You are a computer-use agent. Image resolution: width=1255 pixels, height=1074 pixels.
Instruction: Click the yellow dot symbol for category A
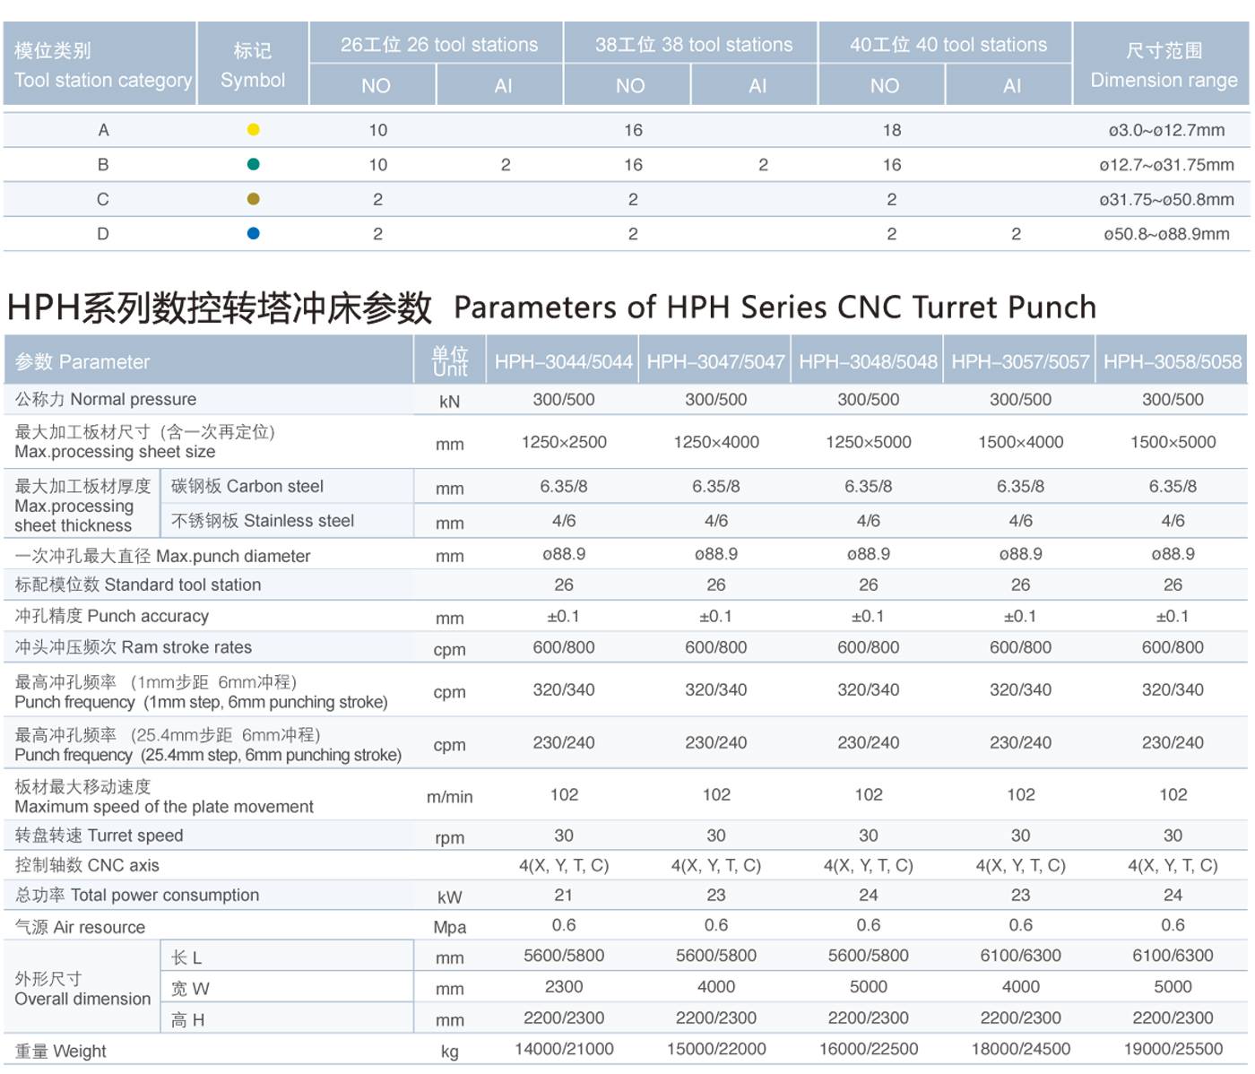pos(253,130)
